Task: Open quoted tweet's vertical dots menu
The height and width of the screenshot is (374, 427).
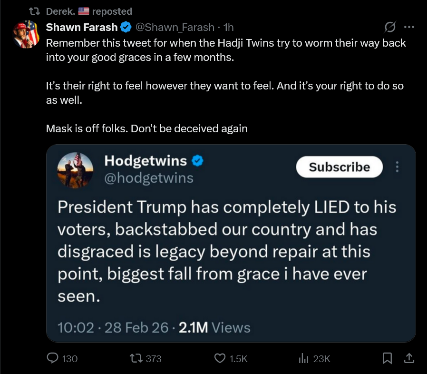Action: pos(397,167)
